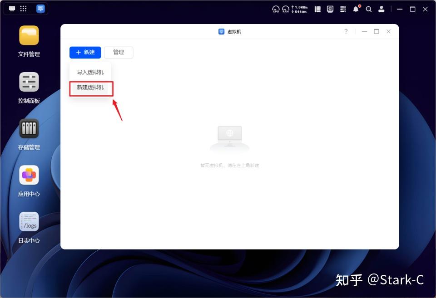Maximize the outer desktop client window
The image size is (436, 298).
413,9
